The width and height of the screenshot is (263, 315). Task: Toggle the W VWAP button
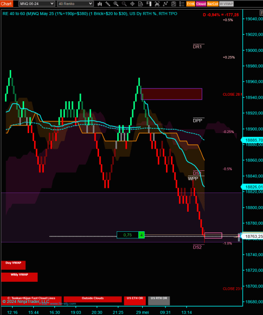pos(226,4)
